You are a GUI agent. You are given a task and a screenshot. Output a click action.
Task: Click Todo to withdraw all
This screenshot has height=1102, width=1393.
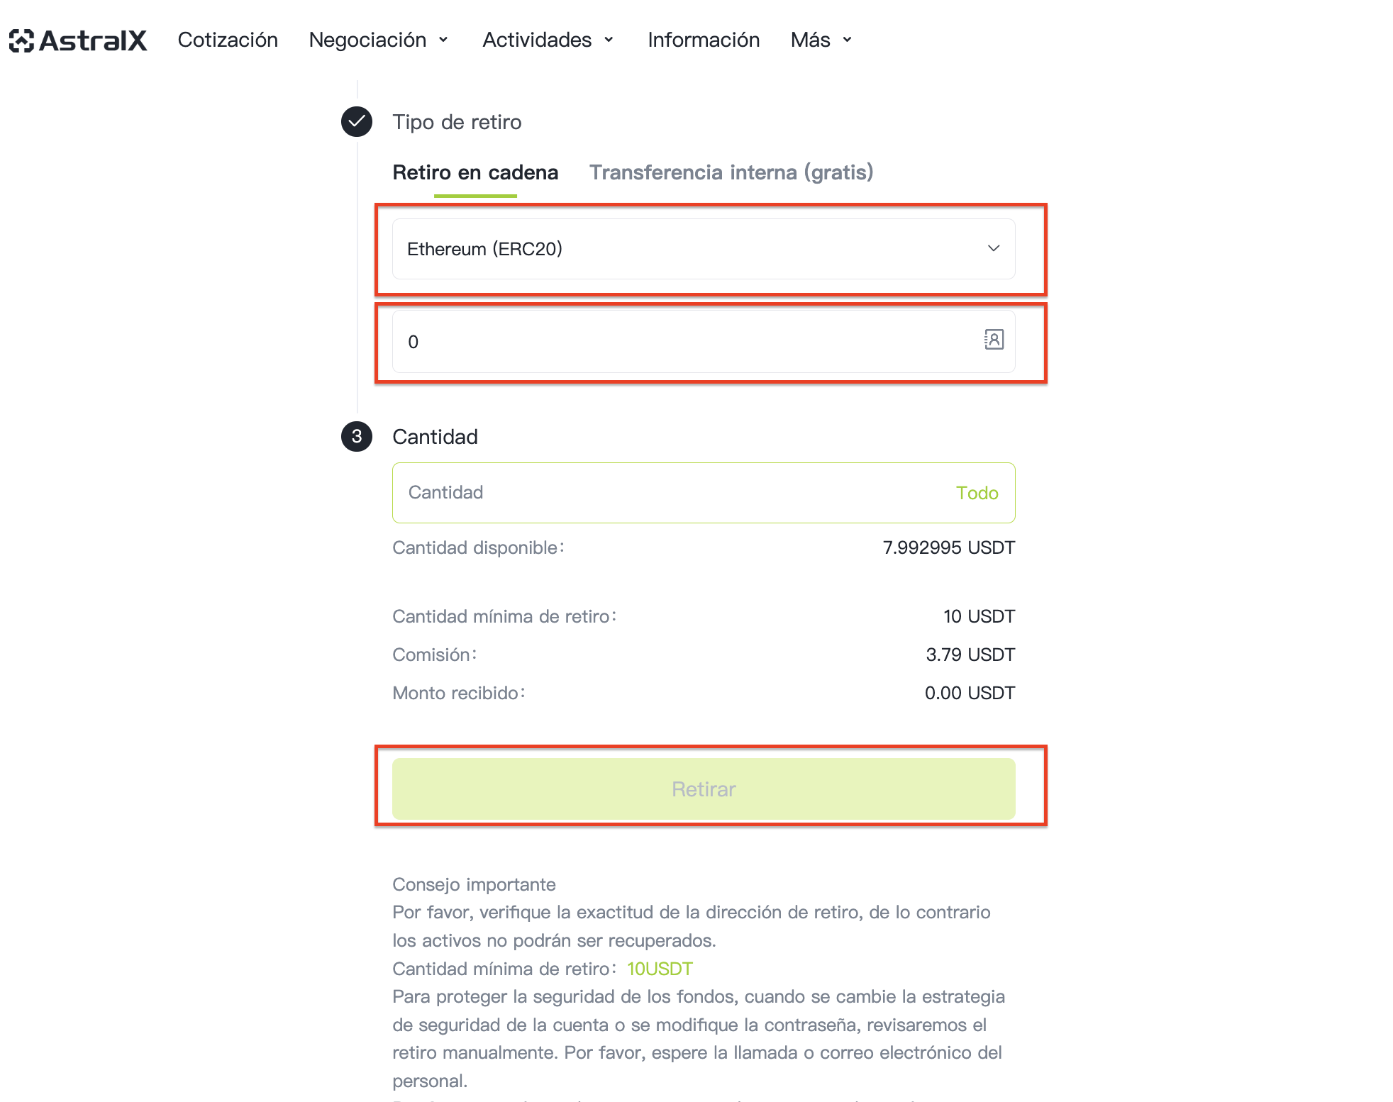[x=977, y=493]
